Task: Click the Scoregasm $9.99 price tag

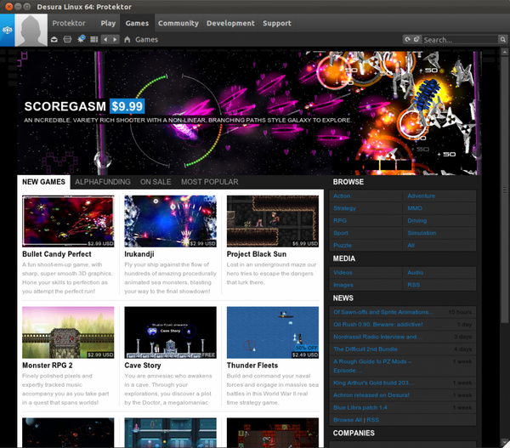Action: coord(127,106)
